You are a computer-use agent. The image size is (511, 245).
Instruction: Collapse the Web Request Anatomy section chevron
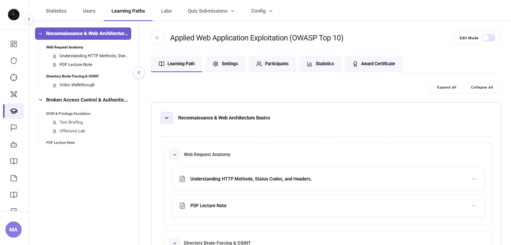coord(175,155)
